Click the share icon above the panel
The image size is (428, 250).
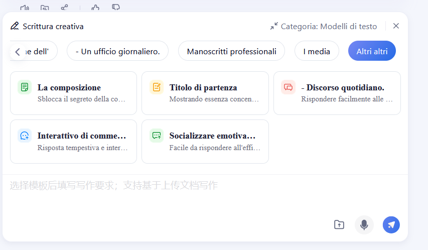65,8
